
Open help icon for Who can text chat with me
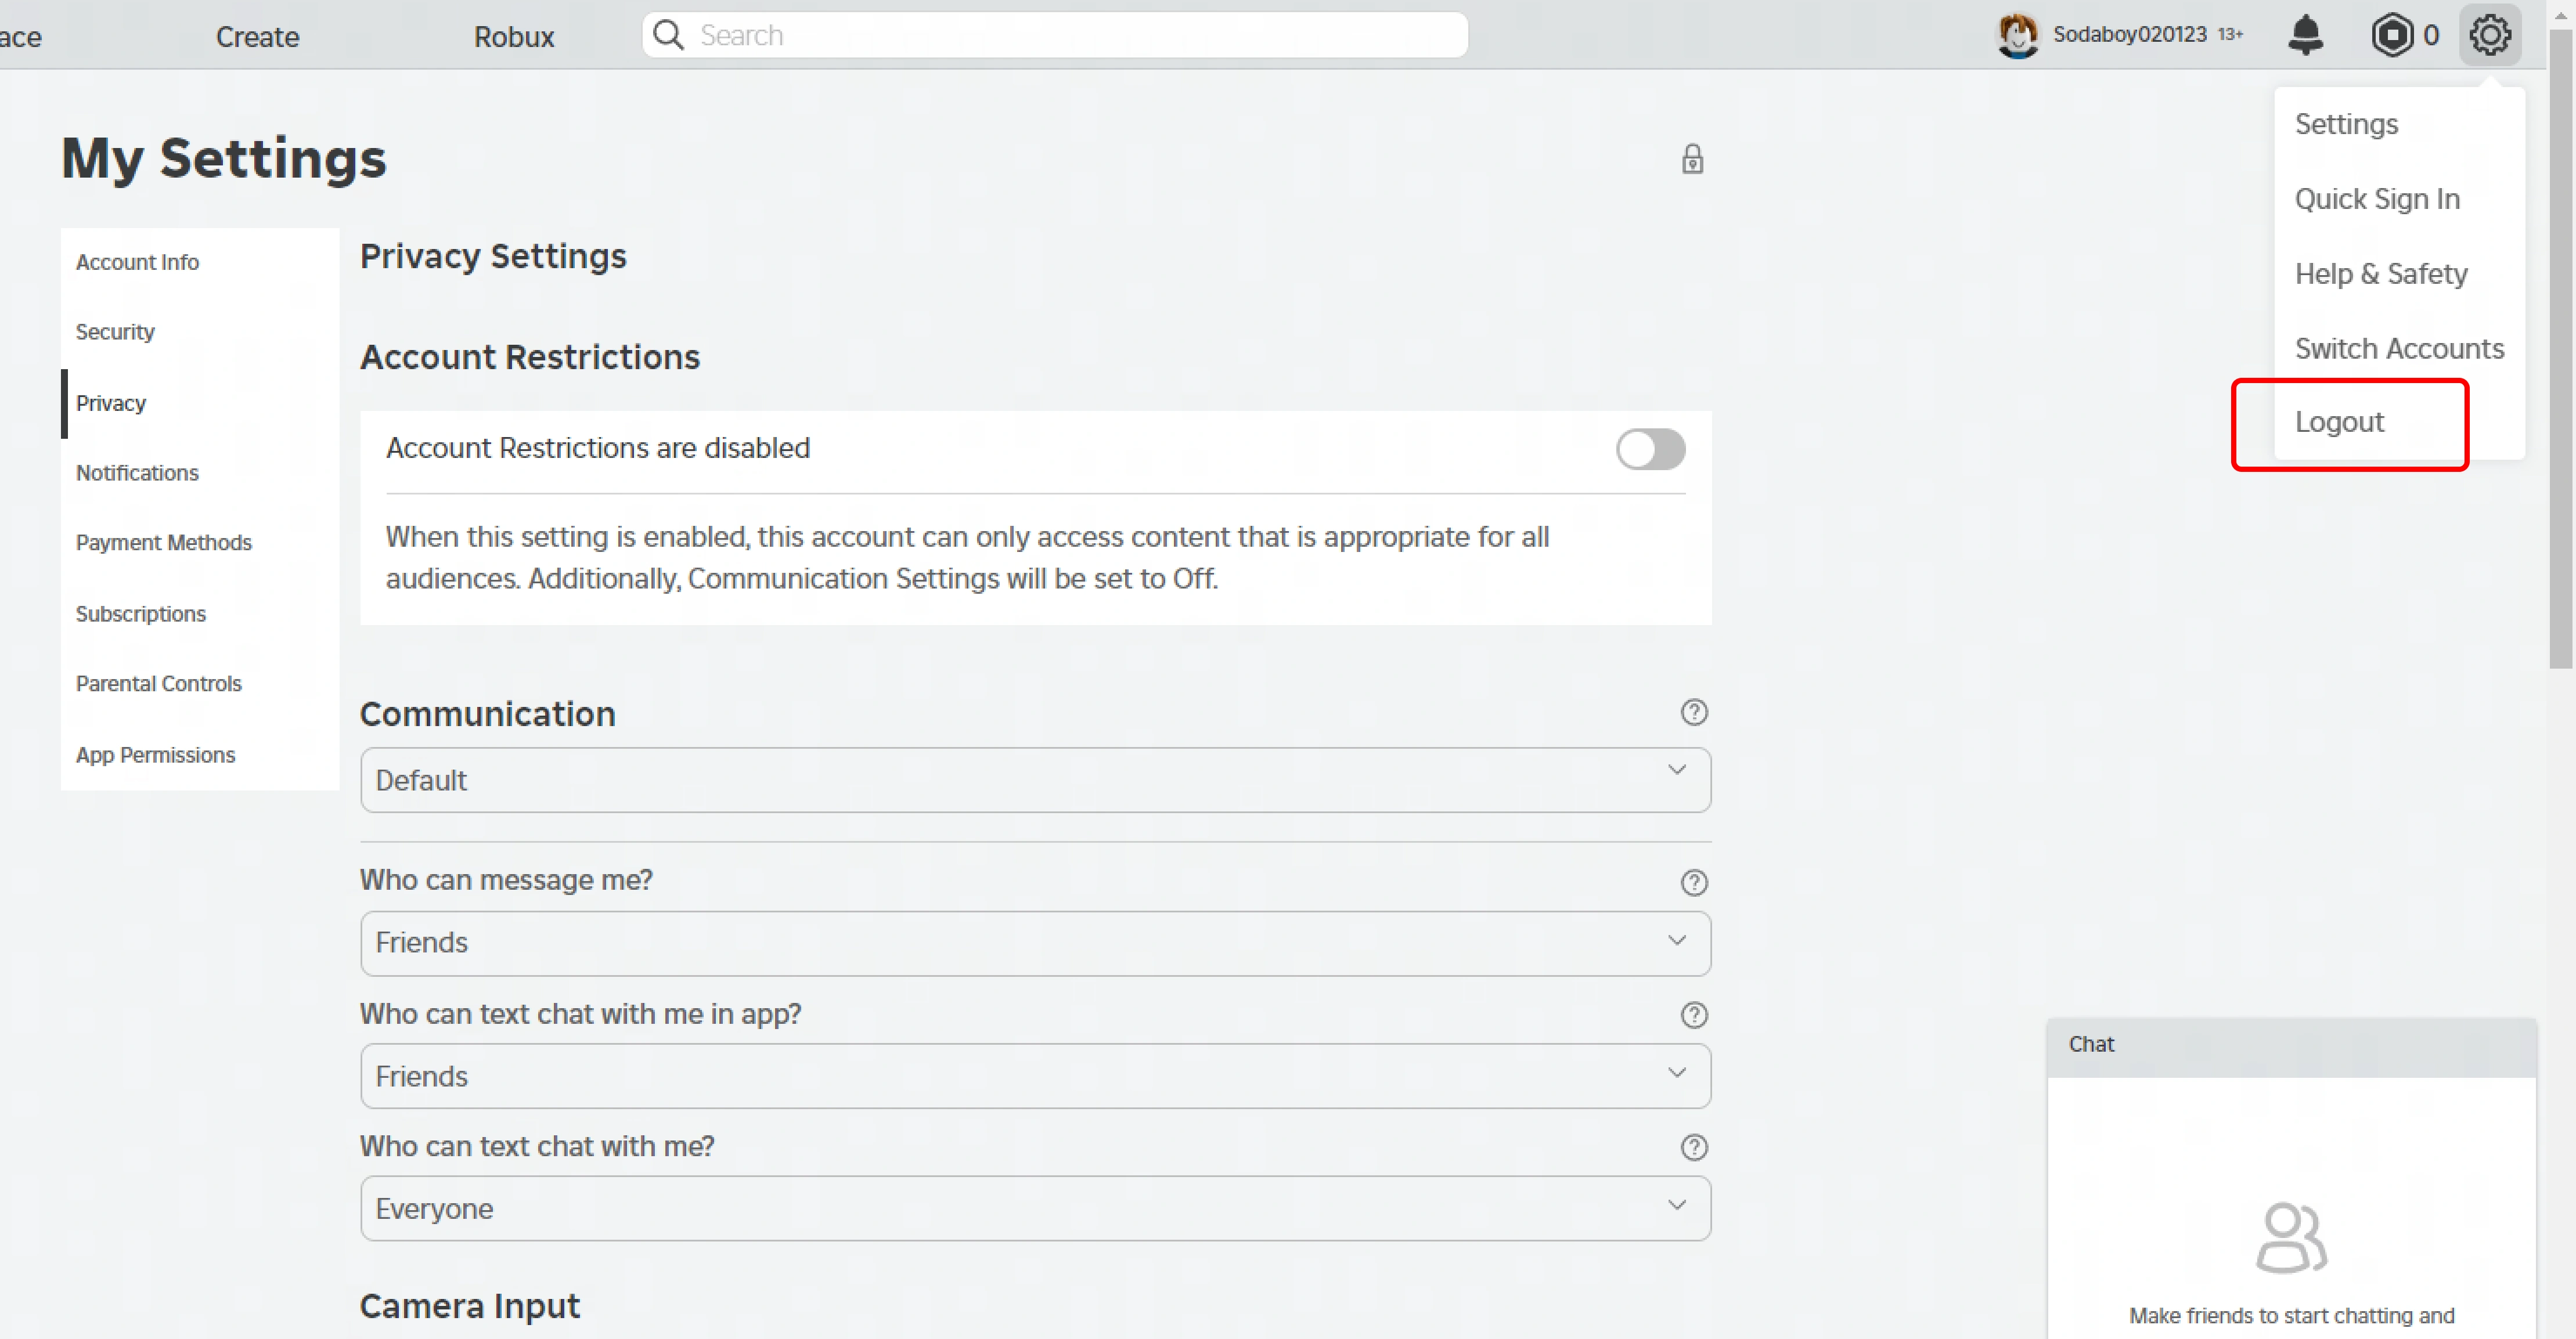coord(1693,1147)
